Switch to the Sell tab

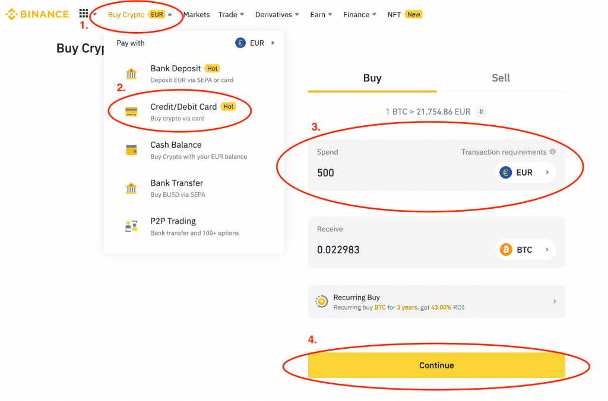(x=501, y=78)
